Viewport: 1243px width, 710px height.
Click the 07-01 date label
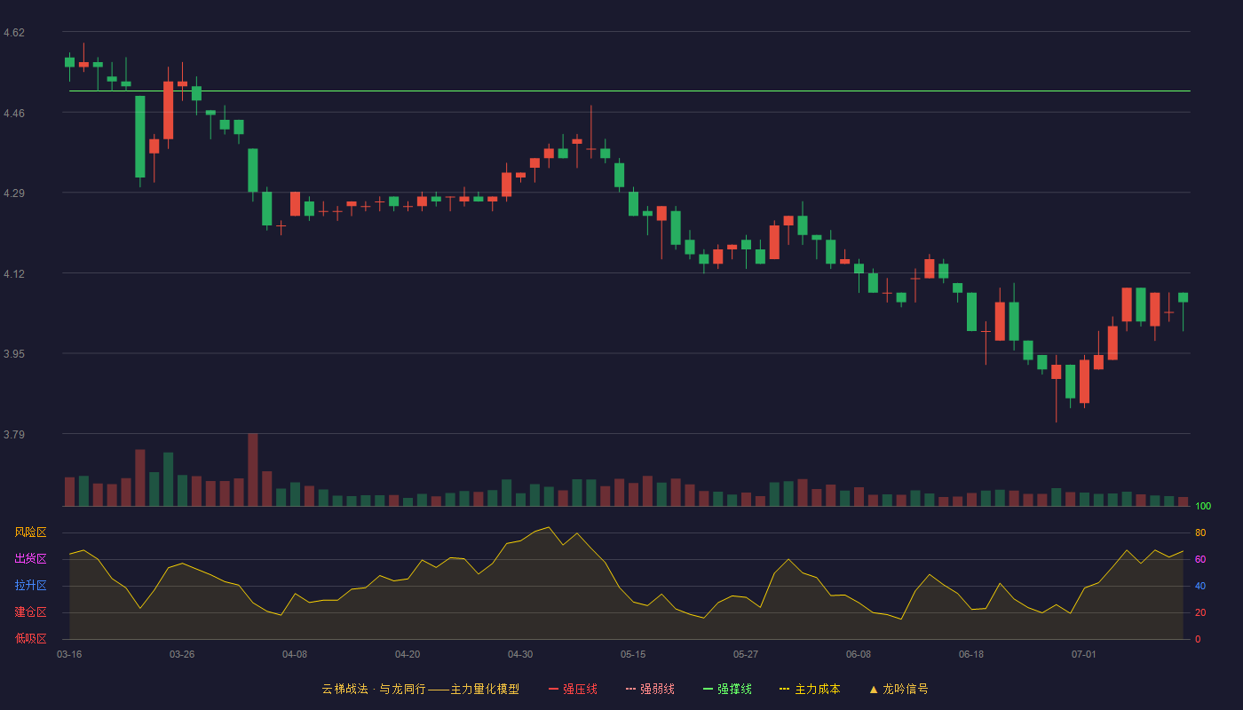pos(1084,654)
